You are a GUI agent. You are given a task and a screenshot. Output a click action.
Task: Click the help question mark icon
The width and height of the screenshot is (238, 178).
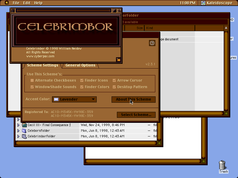(x=152, y=43)
